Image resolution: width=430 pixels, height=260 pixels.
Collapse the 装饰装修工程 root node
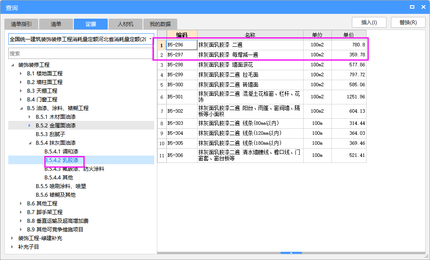[13, 65]
